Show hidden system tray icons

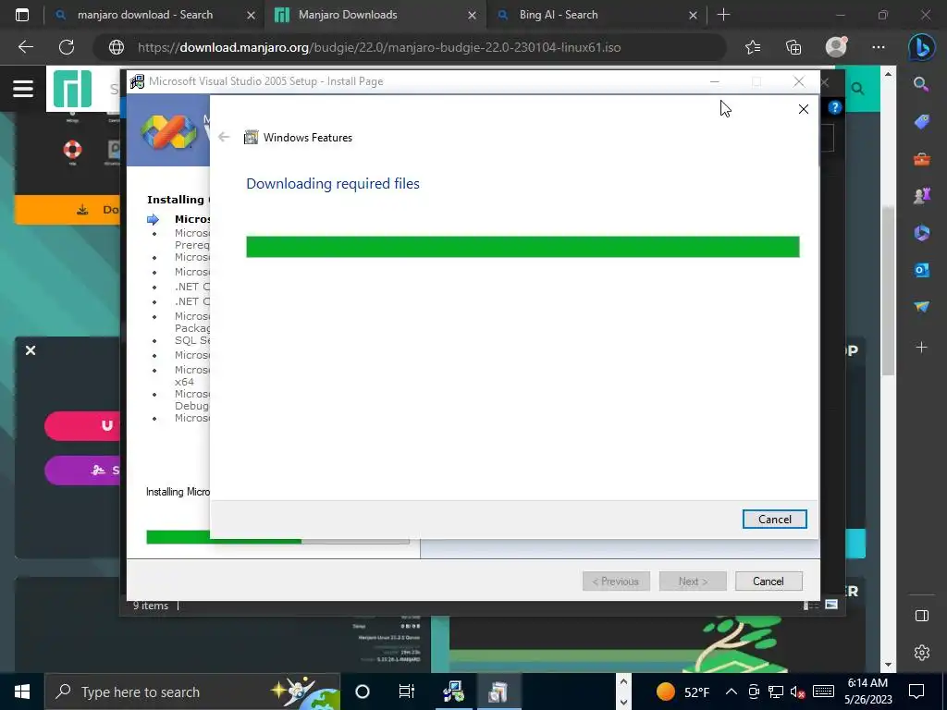(x=731, y=692)
